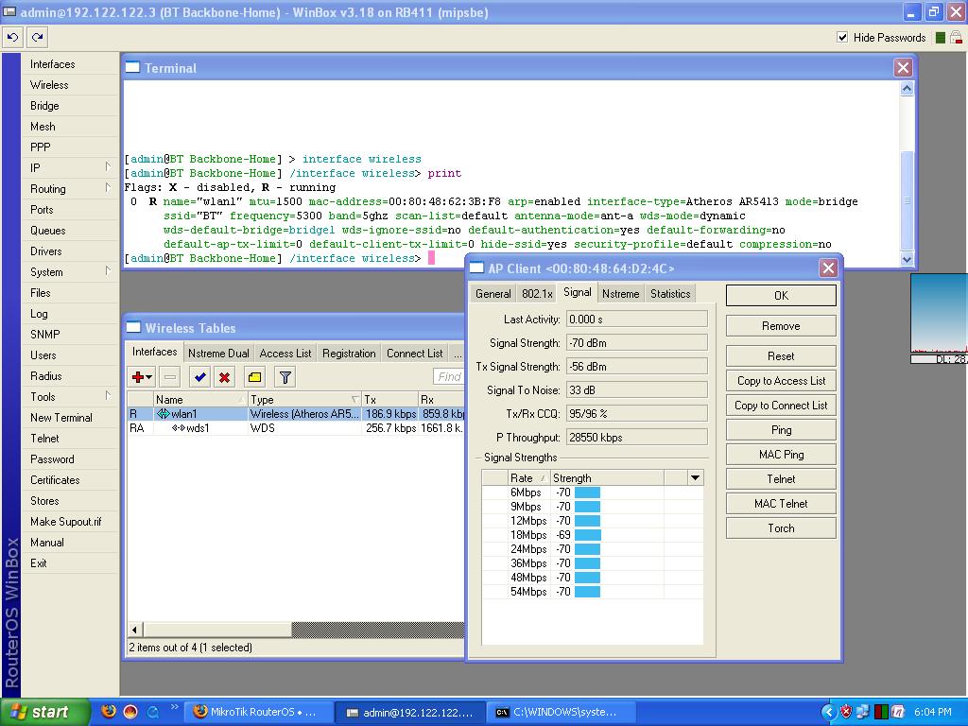Open the General tab in AP Client

(493, 294)
